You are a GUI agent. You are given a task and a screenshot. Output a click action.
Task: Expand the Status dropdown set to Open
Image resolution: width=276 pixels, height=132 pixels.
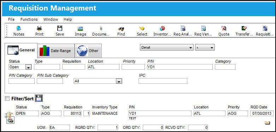28,67
